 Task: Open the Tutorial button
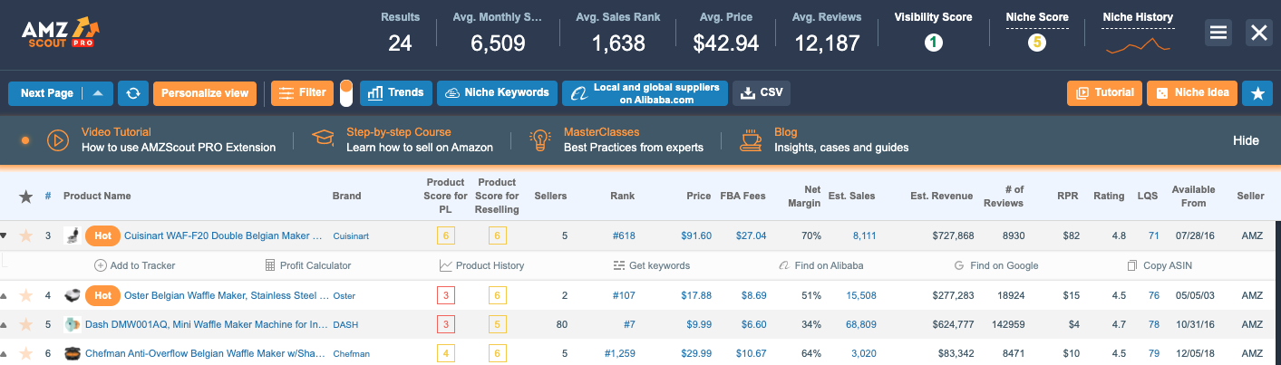click(x=1104, y=92)
